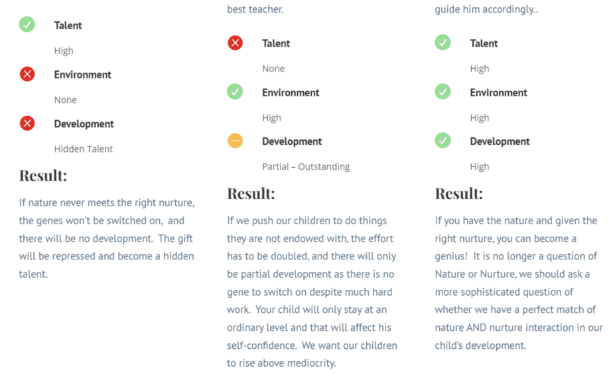The width and height of the screenshot is (613, 382).
Task: Click the first column Environment heading
Action: 82,75
